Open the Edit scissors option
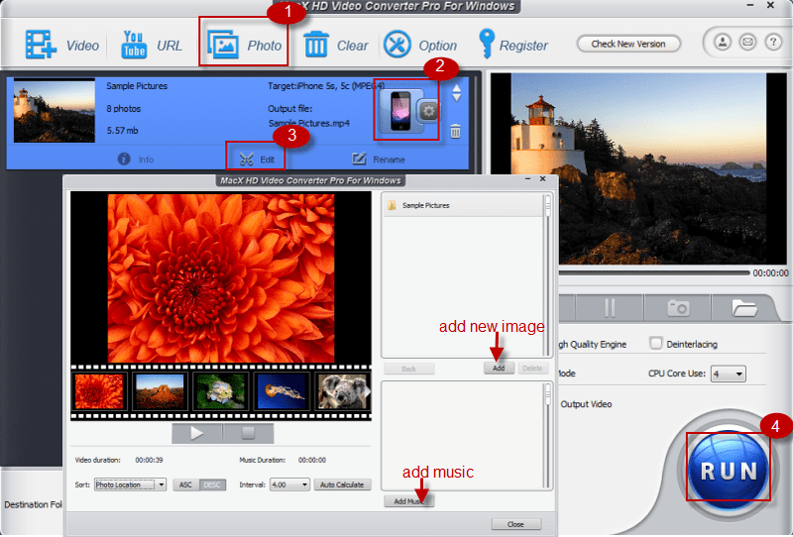Viewport: 793px width, 537px height. point(257,160)
